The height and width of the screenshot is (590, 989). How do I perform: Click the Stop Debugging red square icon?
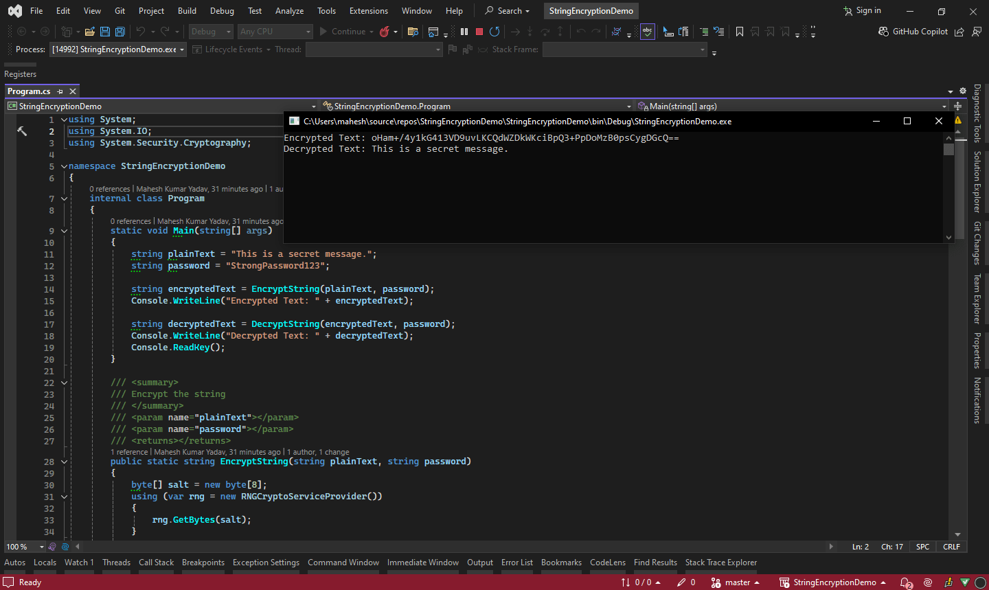(x=479, y=32)
